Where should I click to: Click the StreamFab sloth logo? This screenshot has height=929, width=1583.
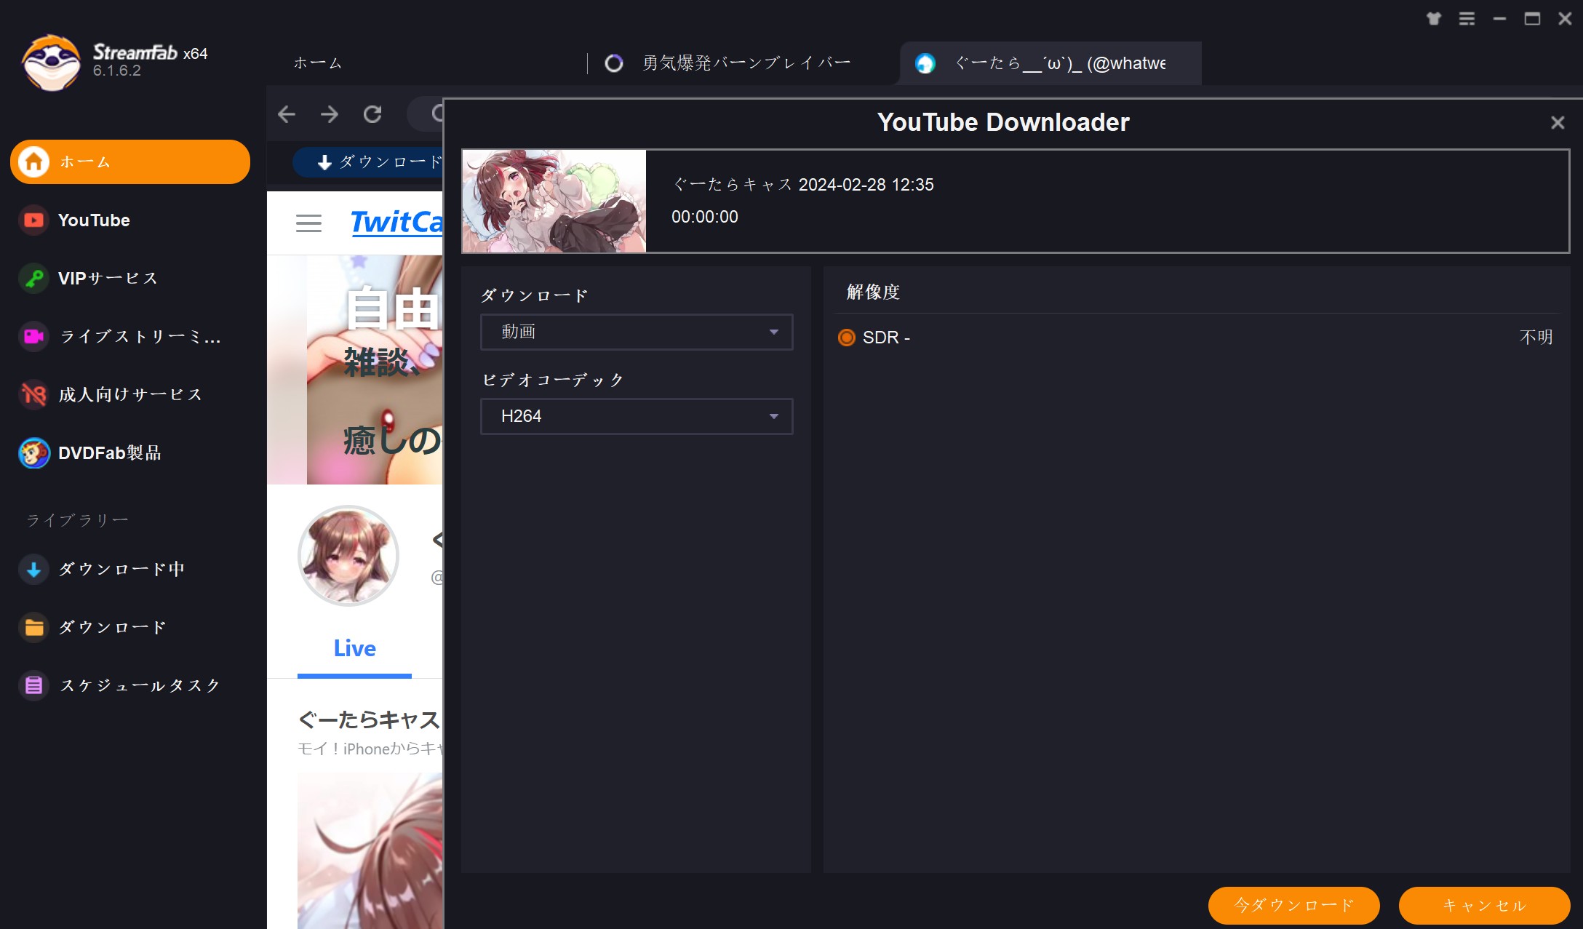pyautogui.click(x=51, y=63)
